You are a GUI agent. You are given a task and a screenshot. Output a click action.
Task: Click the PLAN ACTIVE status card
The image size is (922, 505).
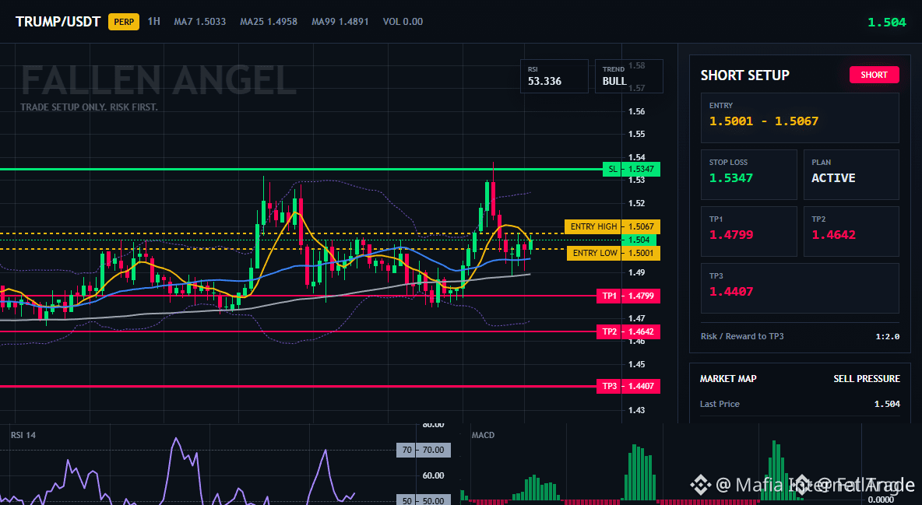(x=850, y=174)
